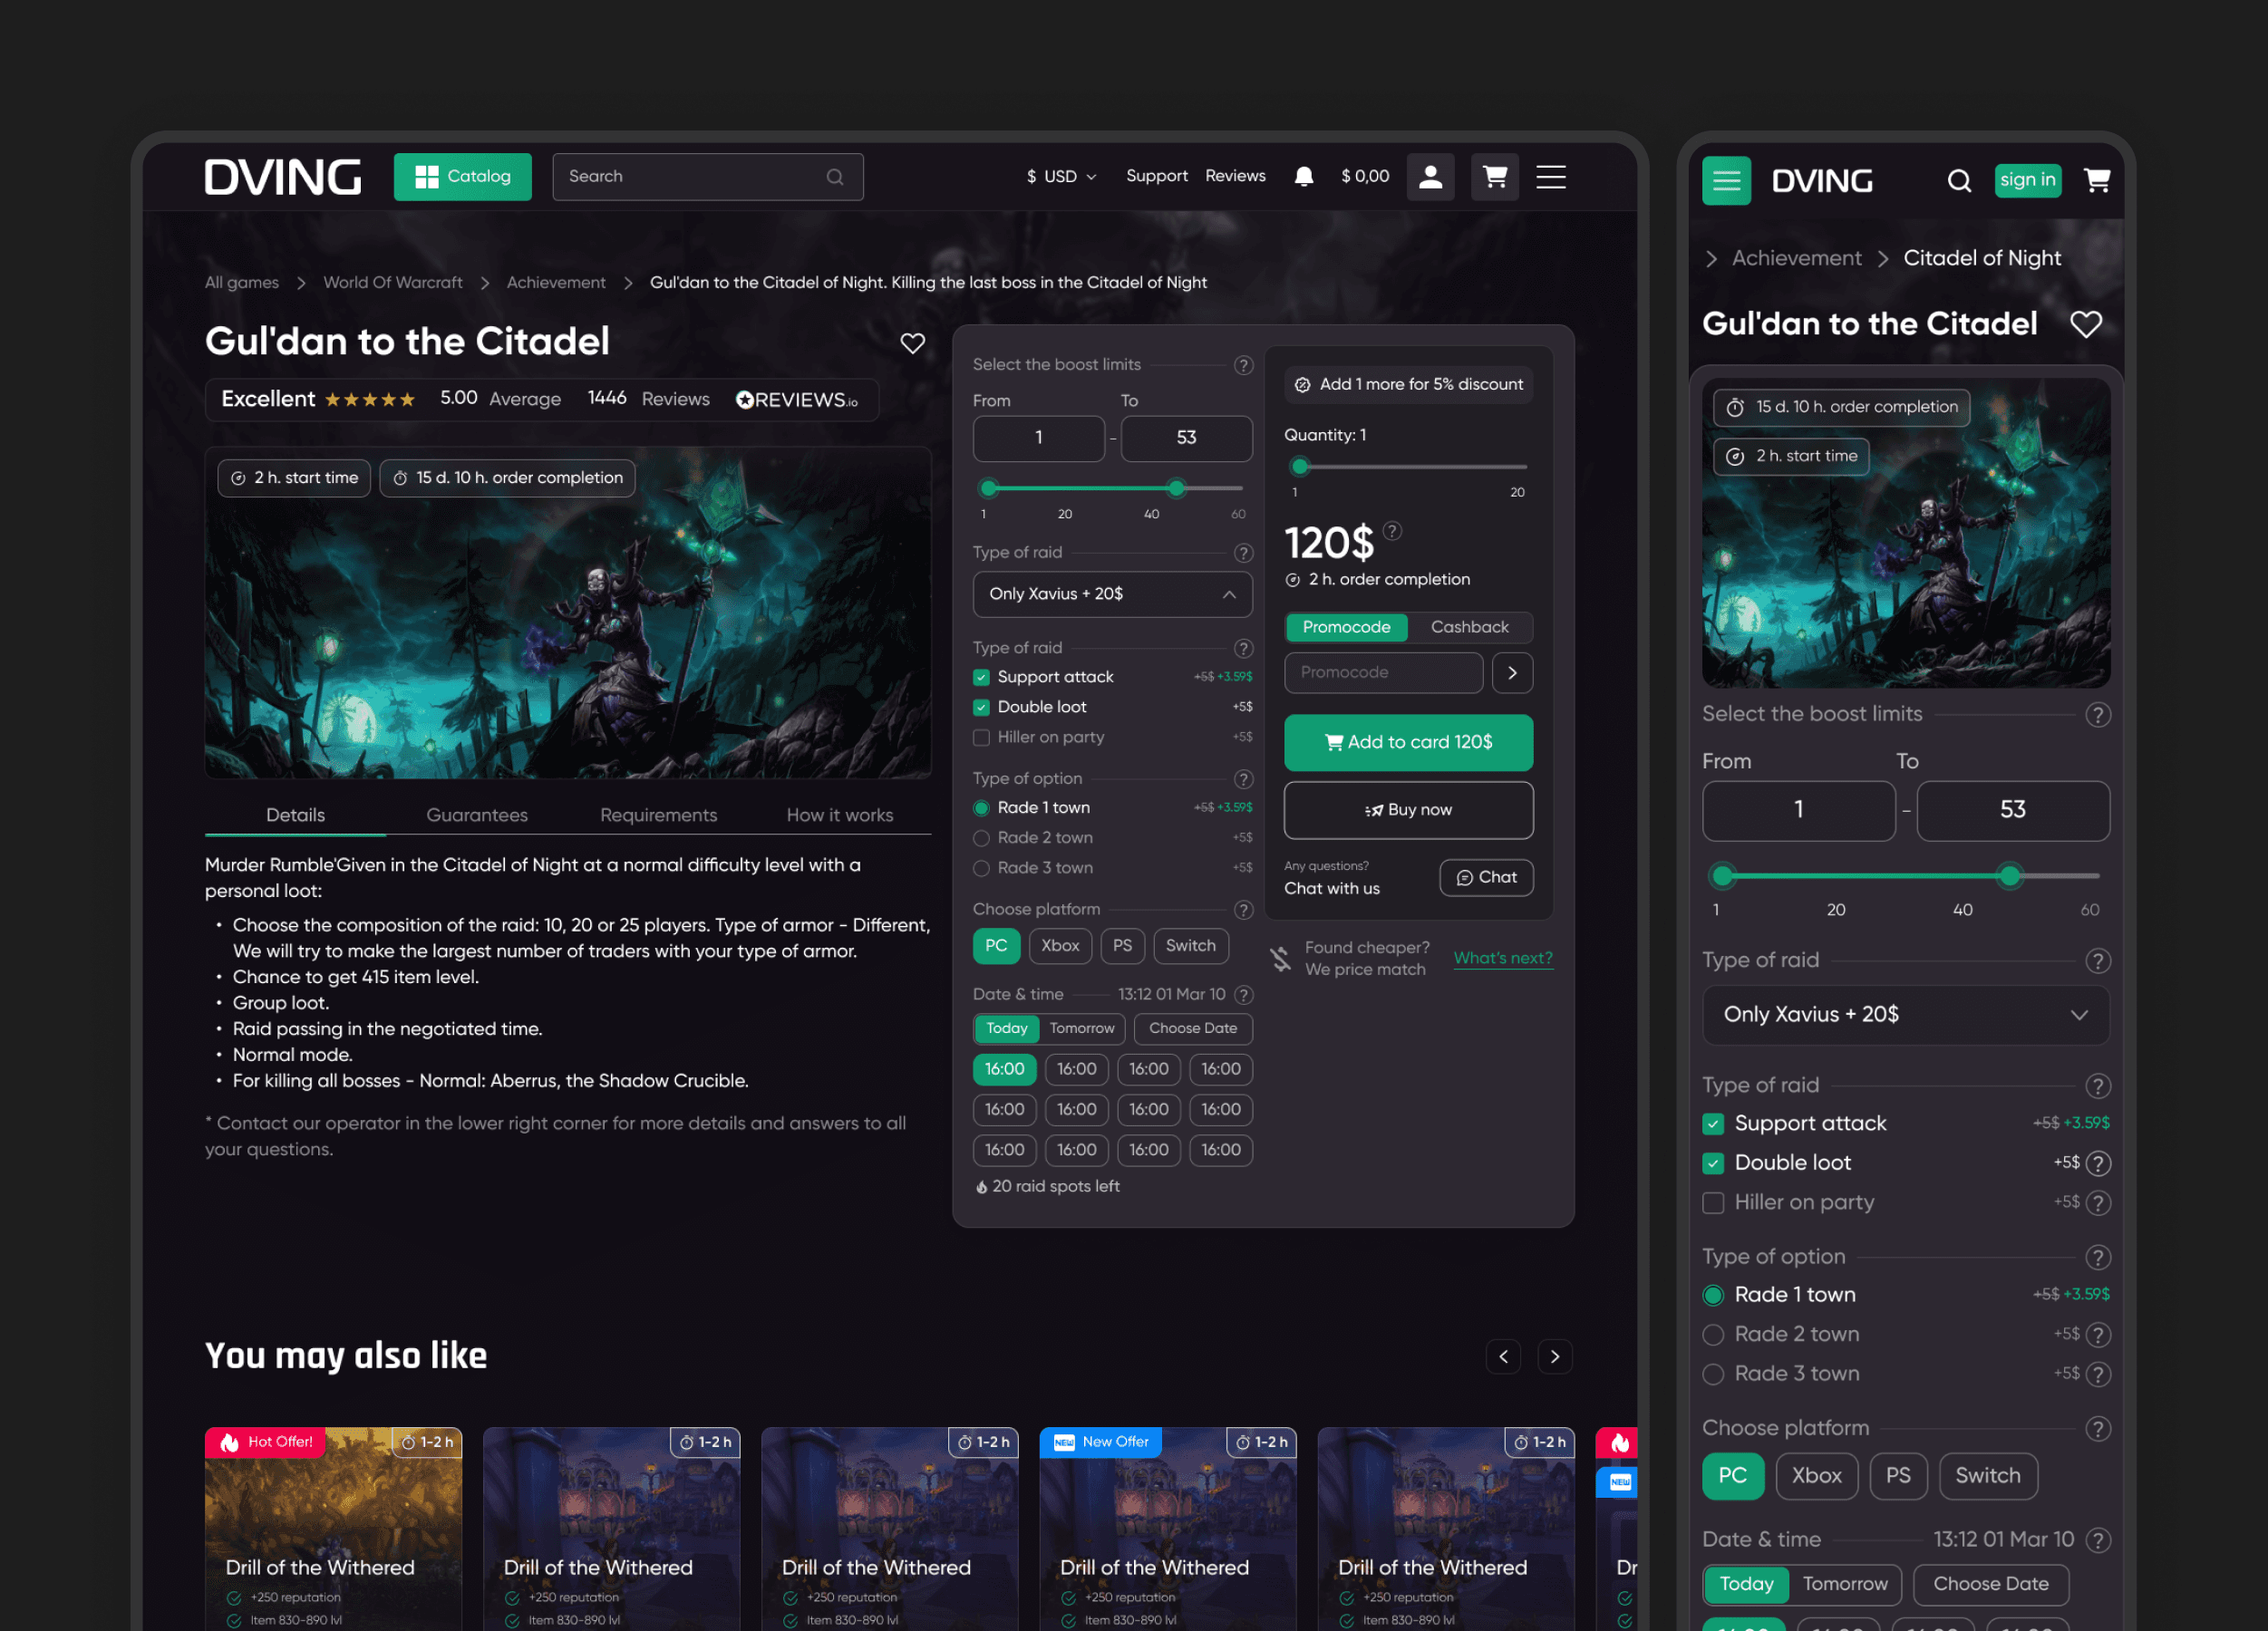Check desktop 'Hiller on party' checkbox
Screen dimensions: 2268x1631
click(x=981, y=738)
